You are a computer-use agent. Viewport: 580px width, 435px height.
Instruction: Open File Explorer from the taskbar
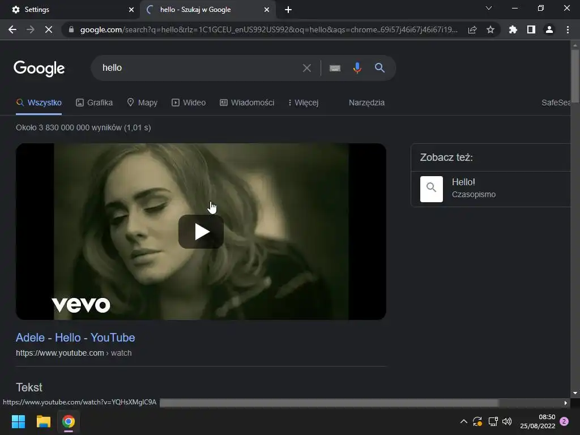coord(43,421)
